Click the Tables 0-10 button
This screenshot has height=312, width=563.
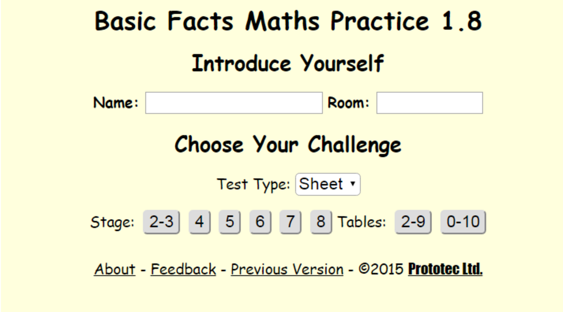click(x=463, y=222)
